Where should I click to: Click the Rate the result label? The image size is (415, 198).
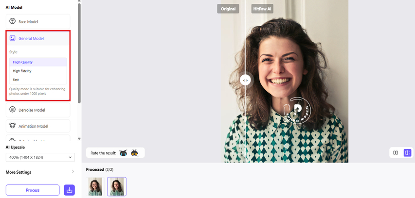pos(103,153)
